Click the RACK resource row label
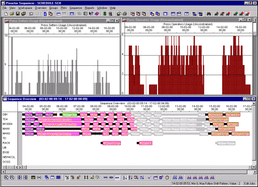Image resolution: width=258 pixels, height=187 pixels. [7, 143]
